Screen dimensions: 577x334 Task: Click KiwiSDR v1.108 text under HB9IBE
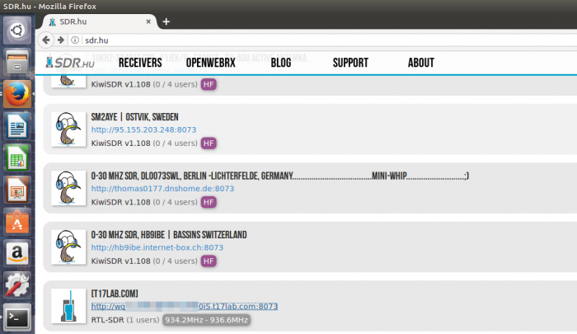[120, 261]
